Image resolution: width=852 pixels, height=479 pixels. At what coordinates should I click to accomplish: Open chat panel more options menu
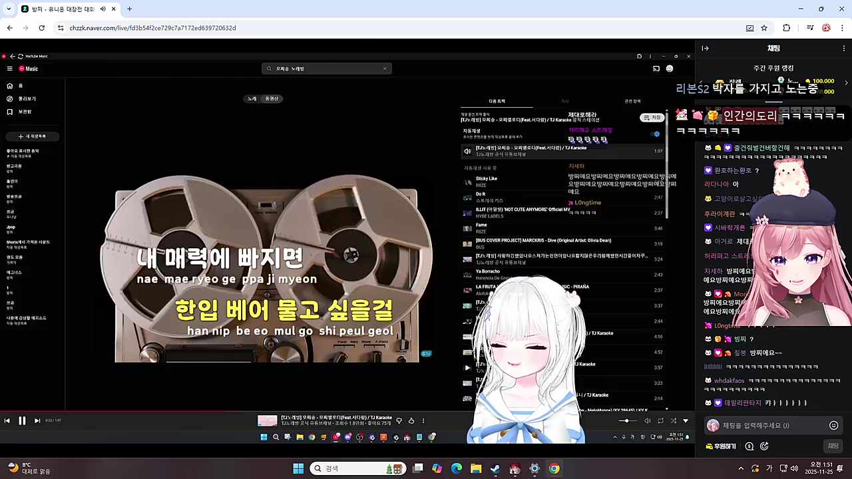pos(845,48)
